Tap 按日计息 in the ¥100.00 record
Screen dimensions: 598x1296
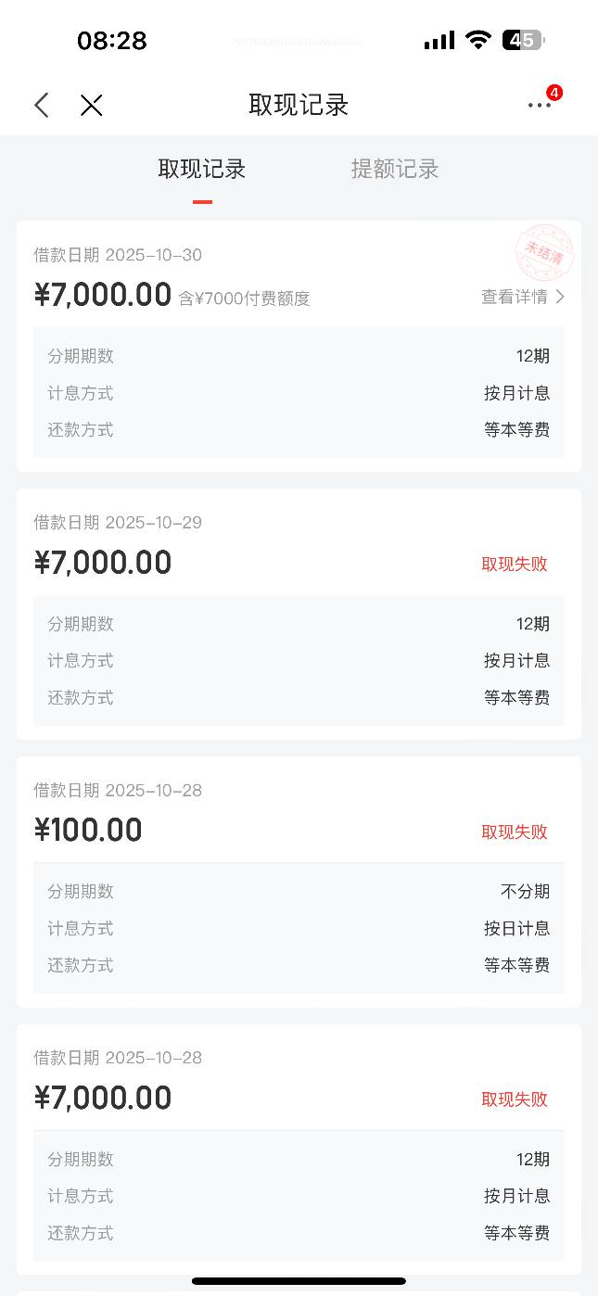516,928
